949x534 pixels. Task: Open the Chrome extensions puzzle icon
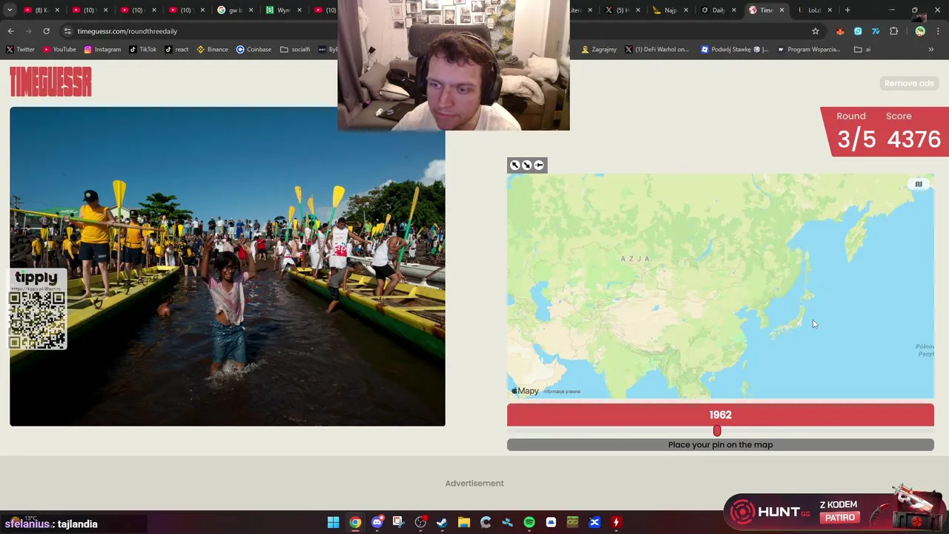(893, 31)
